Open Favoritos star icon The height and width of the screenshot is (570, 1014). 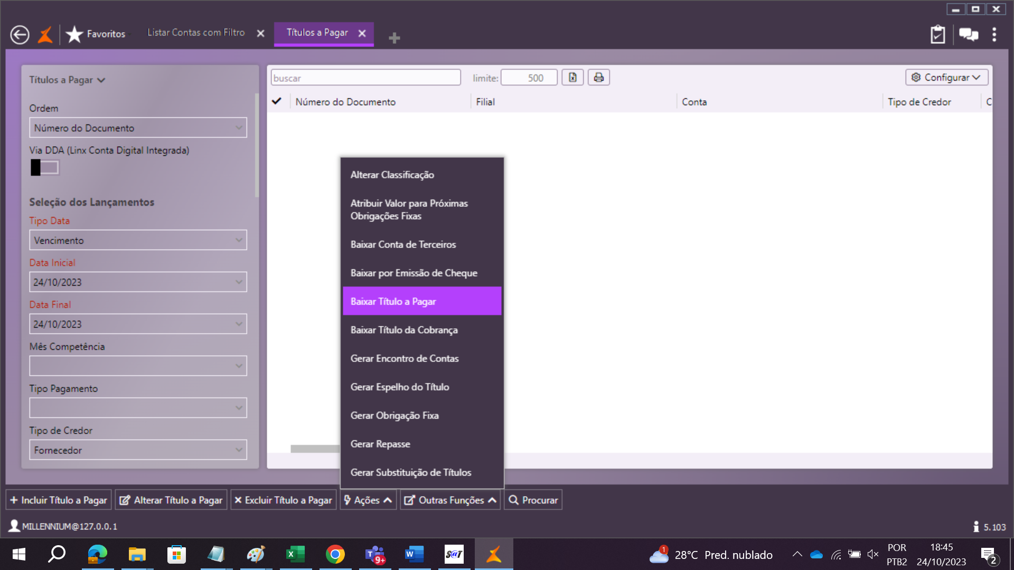[74, 34]
